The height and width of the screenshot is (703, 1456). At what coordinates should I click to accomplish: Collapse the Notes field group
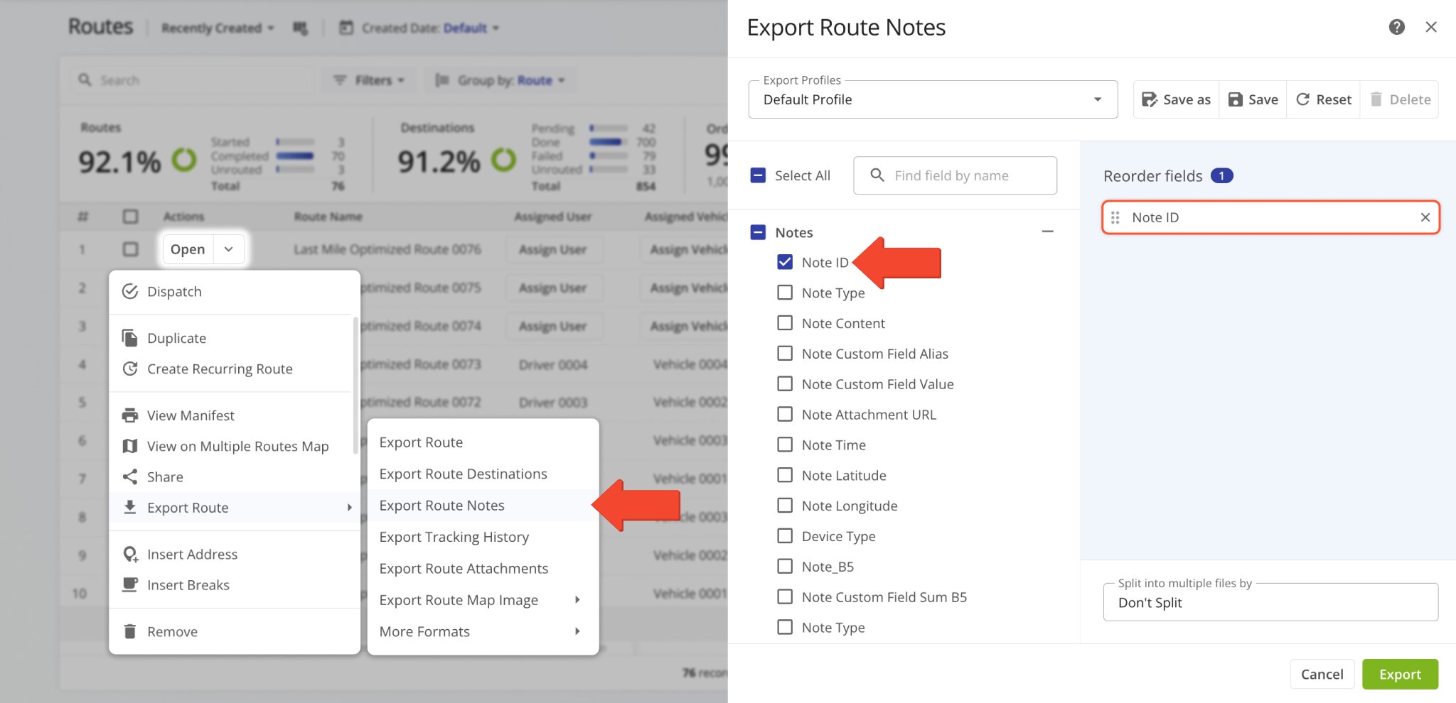click(1047, 231)
